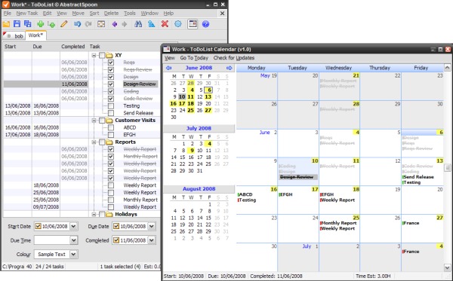453x281 pixels.
Task: Toggle the Completed date field checkbox
Action: pos(116,240)
